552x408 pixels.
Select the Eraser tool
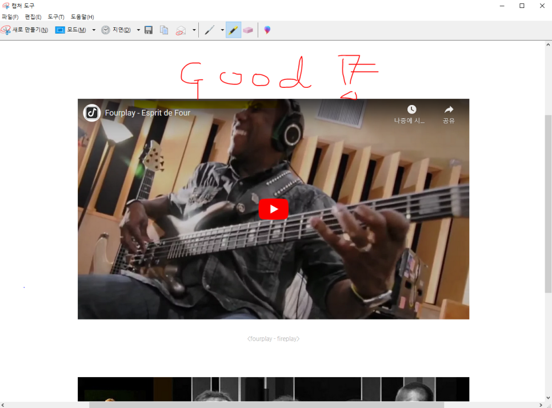click(x=248, y=30)
